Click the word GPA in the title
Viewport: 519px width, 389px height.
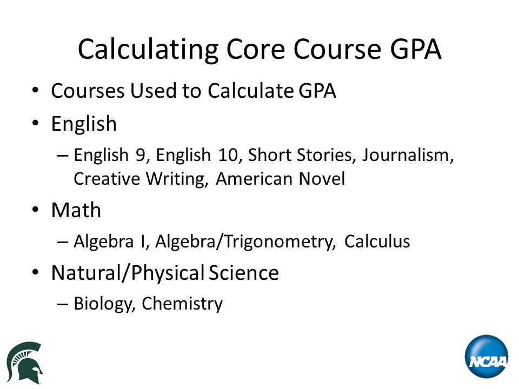click(x=416, y=49)
